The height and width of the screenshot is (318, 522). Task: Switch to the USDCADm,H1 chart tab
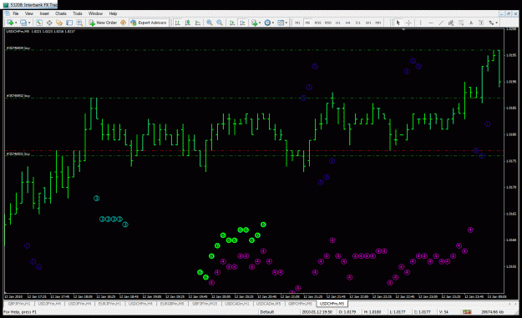[236, 304]
